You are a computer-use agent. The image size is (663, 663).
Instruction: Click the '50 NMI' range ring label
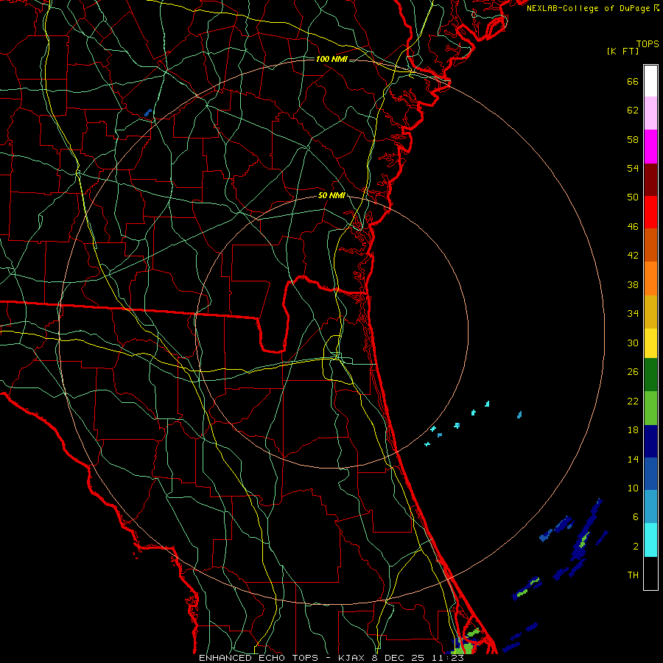tap(332, 195)
